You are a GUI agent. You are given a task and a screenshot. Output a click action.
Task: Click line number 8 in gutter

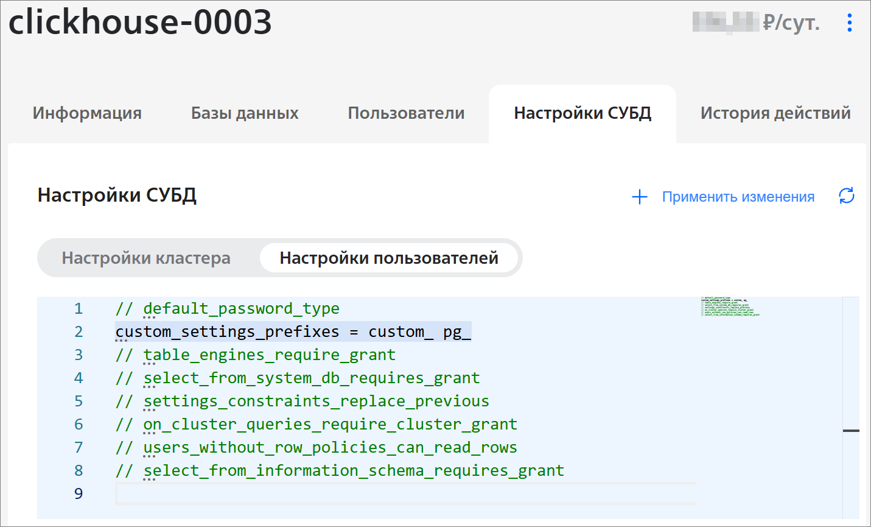coord(79,470)
